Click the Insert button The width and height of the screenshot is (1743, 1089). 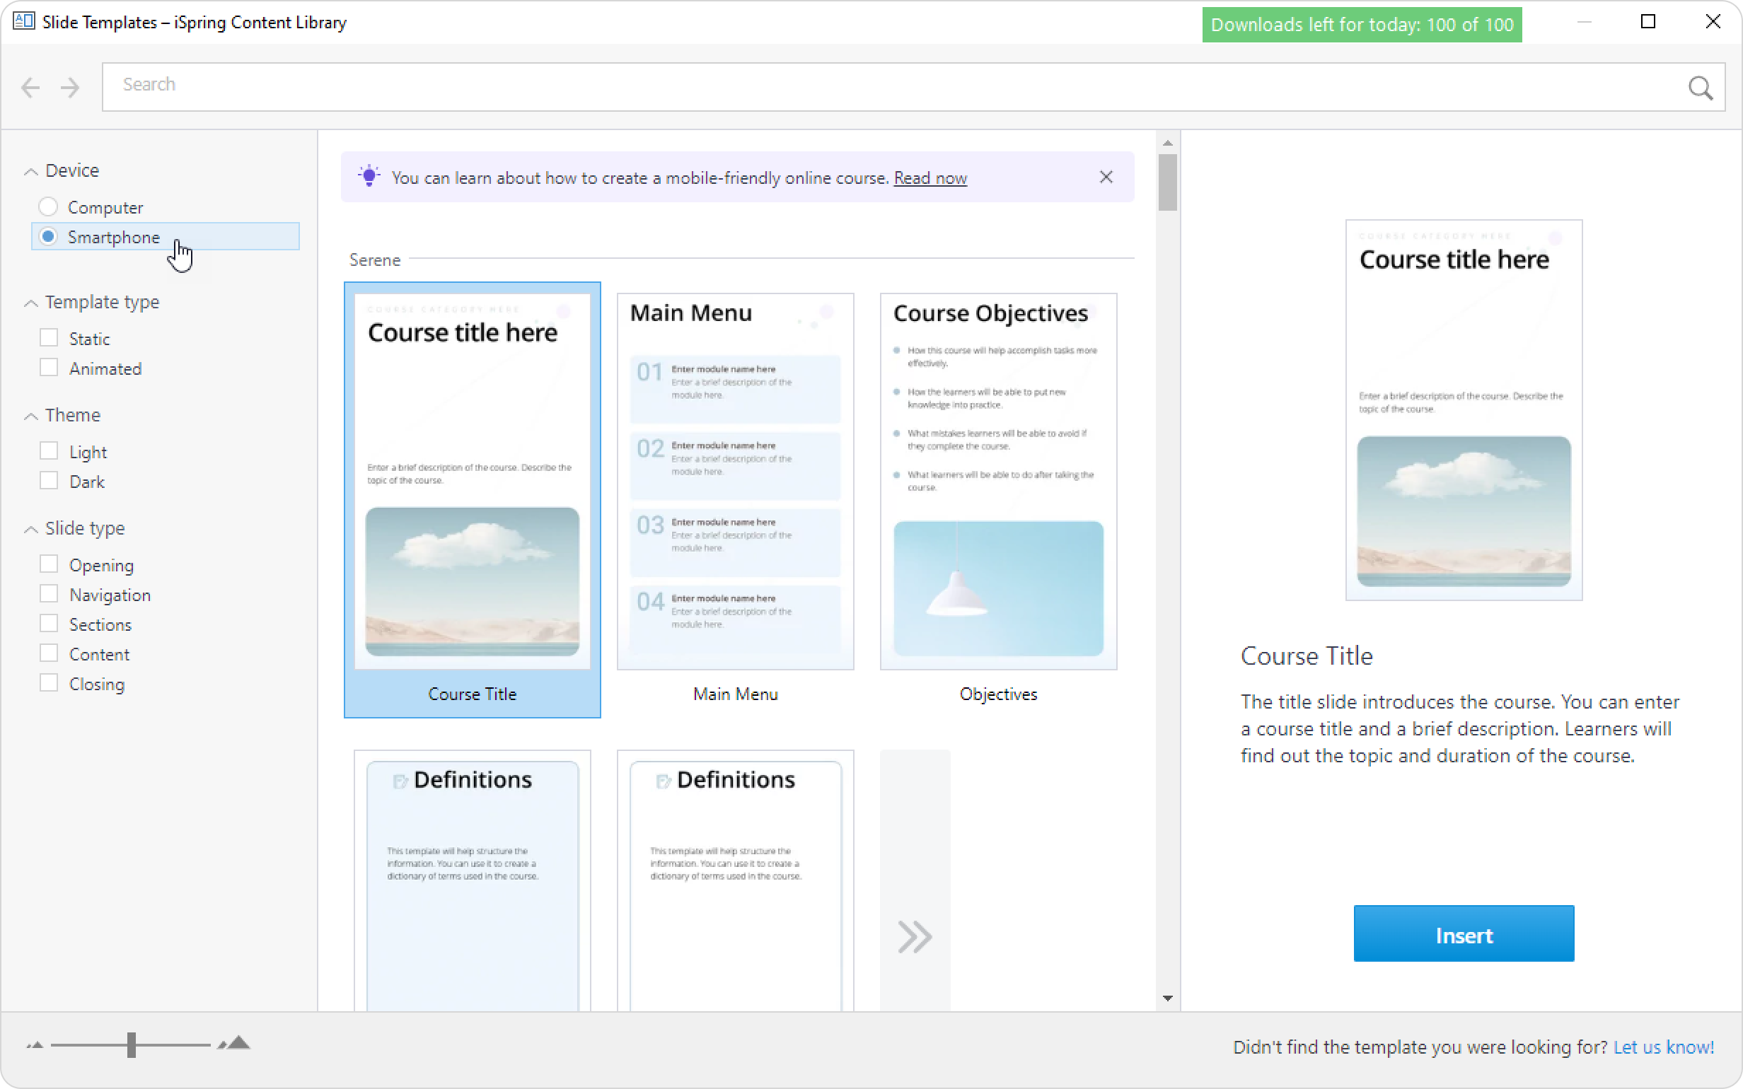[1464, 933]
